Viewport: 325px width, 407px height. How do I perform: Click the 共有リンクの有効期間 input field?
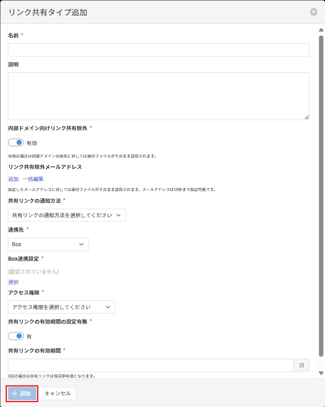click(151, 365)
